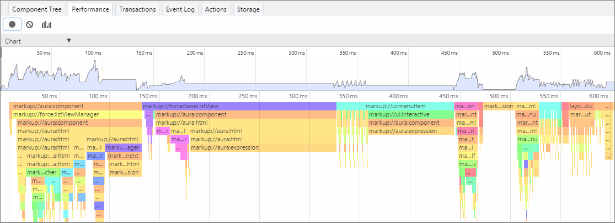
Task: Click the clear recording icon
Action: click(29, 25)
